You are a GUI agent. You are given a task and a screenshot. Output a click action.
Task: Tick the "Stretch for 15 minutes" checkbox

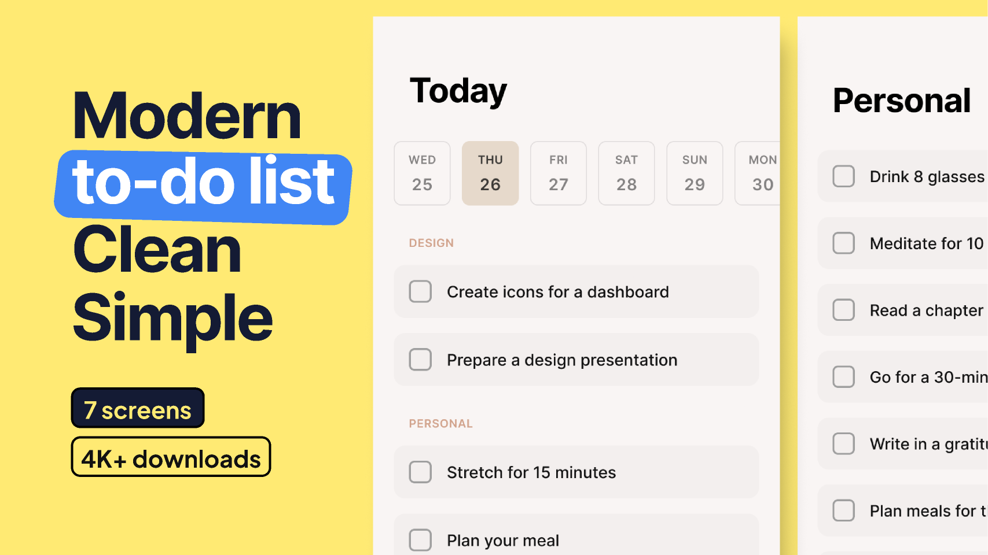[x=420, y=472]
